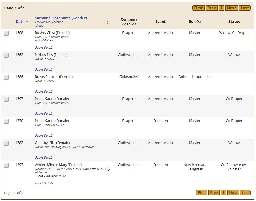
Task: Sort by Surname, Forename (Gender) header
Action: coord(61,18)
